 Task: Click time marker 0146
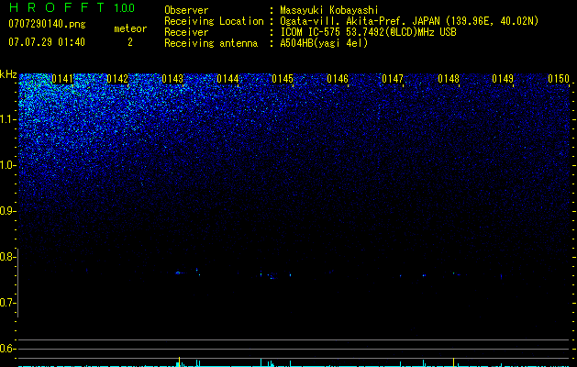click(x=338, y=79)
